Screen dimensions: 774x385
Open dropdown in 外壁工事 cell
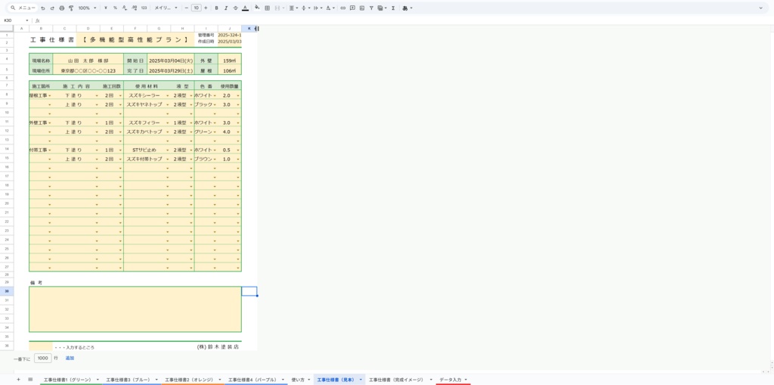(x=50, y=123)
